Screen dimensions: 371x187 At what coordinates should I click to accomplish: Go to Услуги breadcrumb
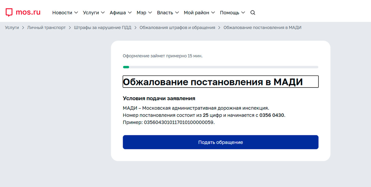pos(12,27)
